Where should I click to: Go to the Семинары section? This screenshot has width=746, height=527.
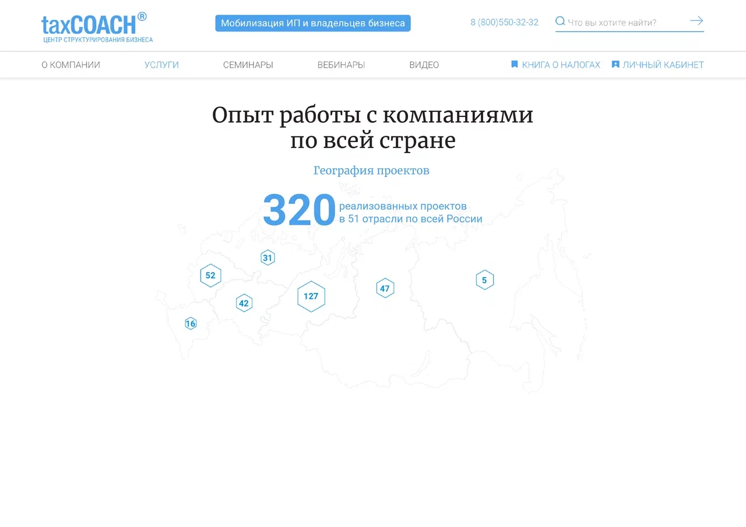248,65
